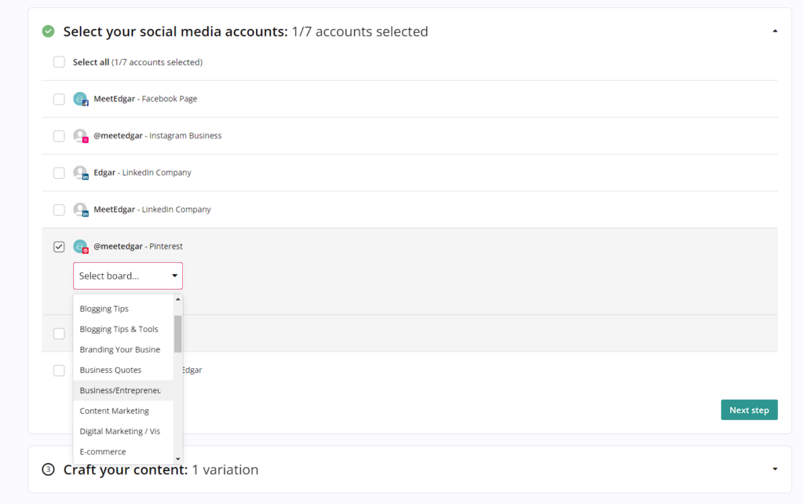Click the board list scroll up arrow

tap(178, 299)
